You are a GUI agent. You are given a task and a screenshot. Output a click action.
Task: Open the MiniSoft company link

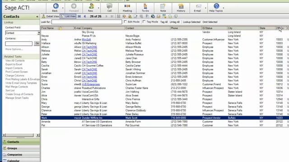(x=86, y=40)
